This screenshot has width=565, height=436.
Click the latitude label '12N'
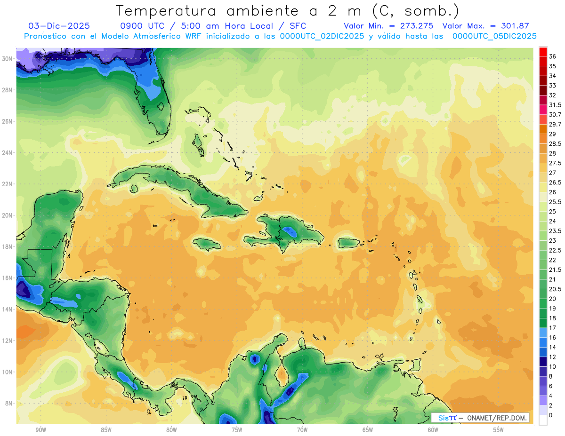[7, 341]
